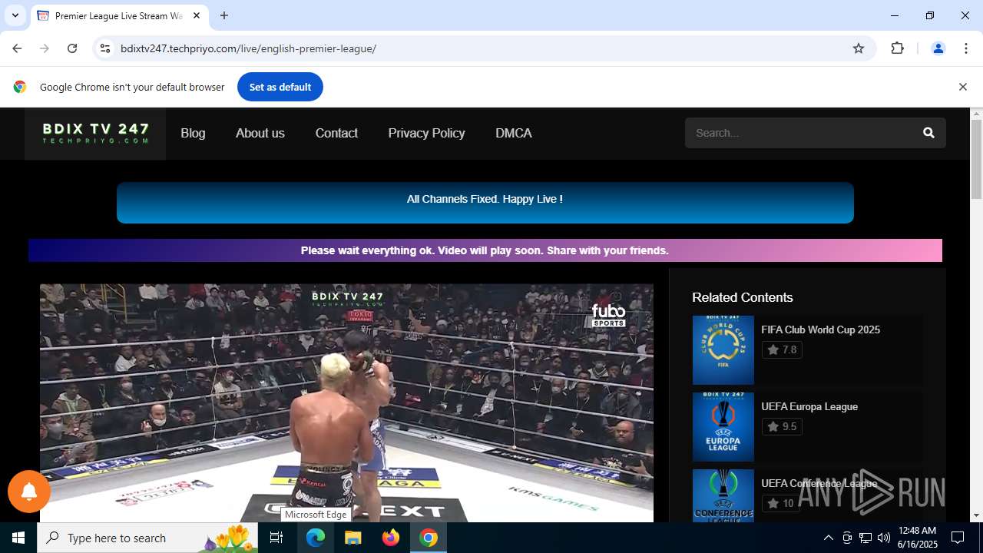The image size is (983, 553).
Task: Click the Chrome taskbar icon
Action: tap(429, 538)
